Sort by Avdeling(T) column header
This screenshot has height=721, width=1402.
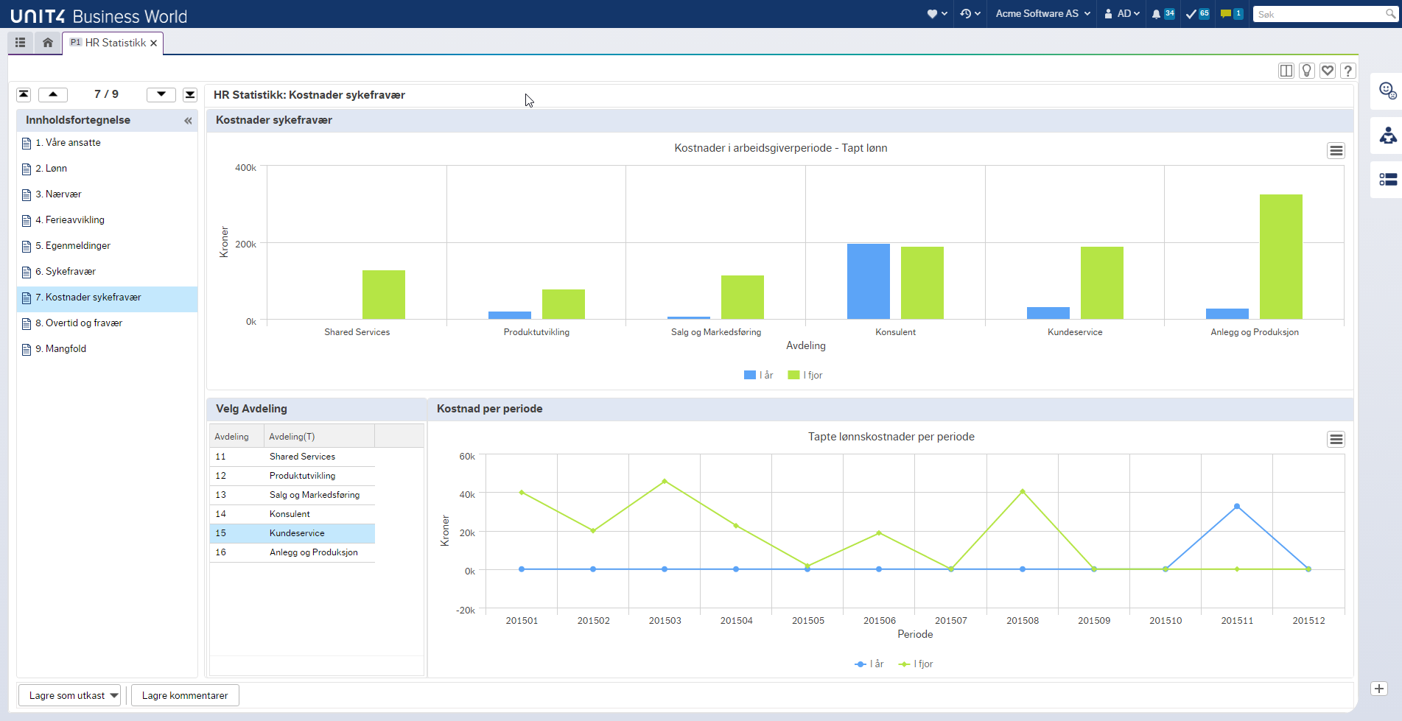pos(319,437)
